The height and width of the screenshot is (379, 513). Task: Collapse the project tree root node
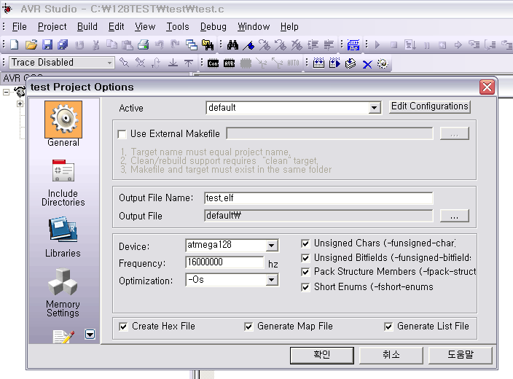(x=6, y=93)
